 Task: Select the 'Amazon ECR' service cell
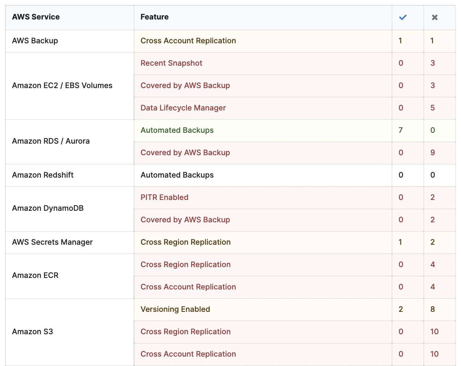click(x=70, y=276)
